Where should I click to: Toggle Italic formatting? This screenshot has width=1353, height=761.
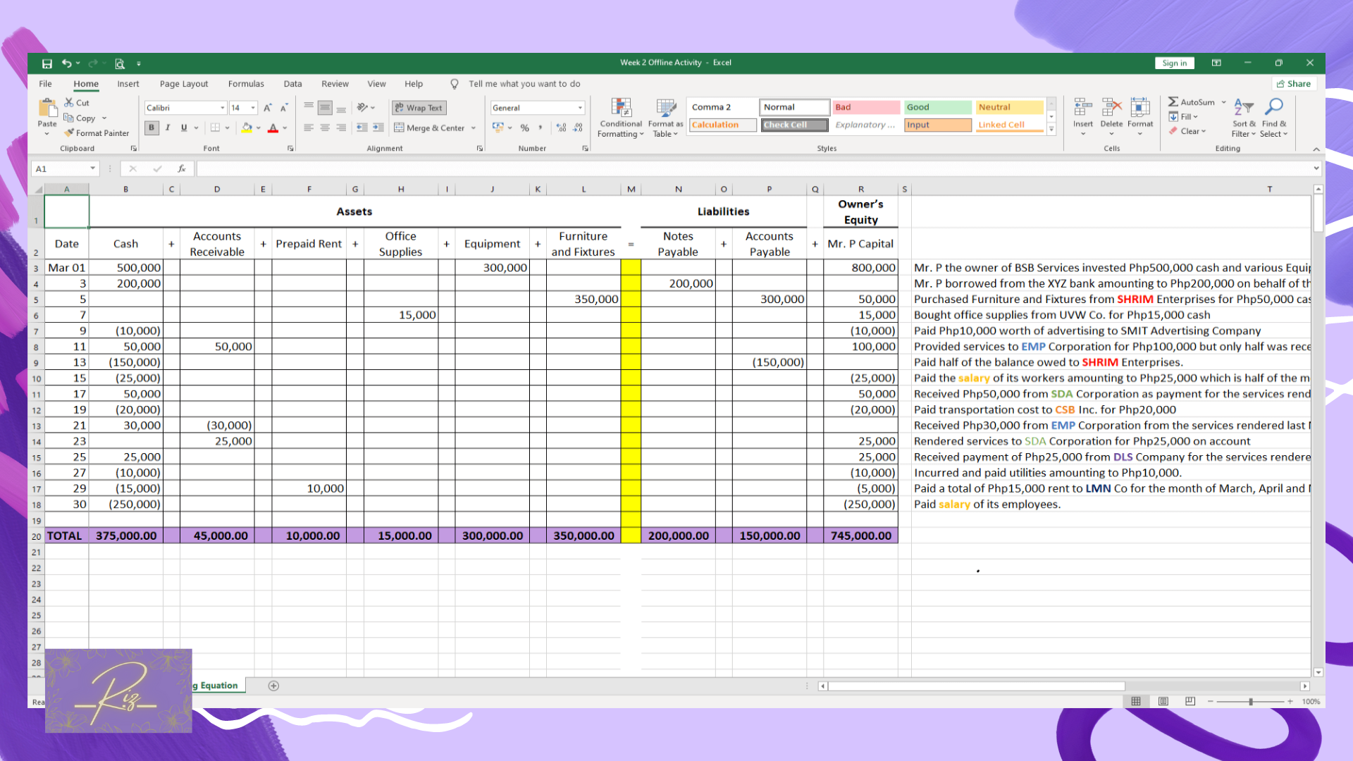click(168, 128)
